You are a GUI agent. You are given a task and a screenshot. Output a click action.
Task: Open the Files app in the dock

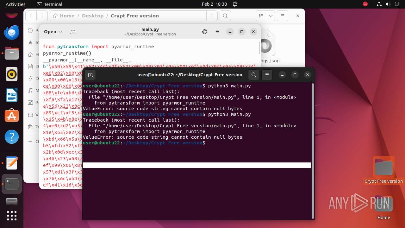coord(12,54)
